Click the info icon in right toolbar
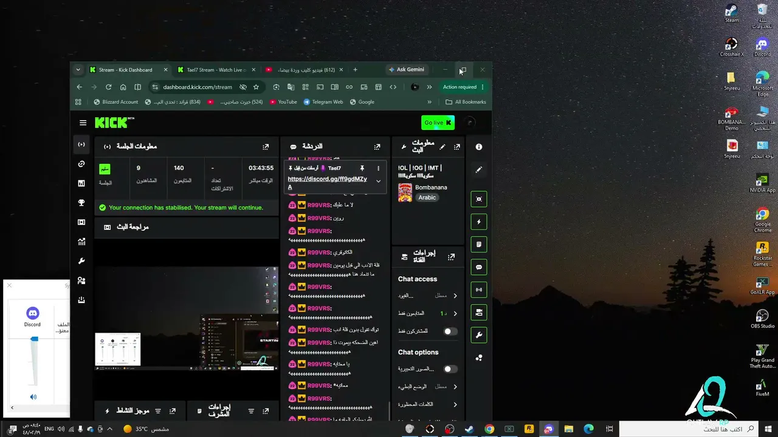The height and width of the screenshot is (437, 778). (x=479, y=147)
